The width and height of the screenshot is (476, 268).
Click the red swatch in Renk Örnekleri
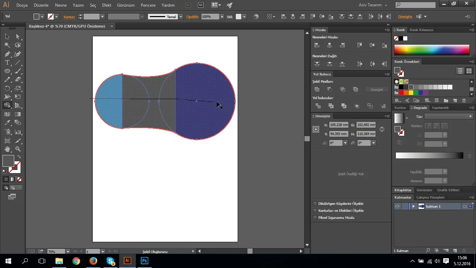point(401,93)
